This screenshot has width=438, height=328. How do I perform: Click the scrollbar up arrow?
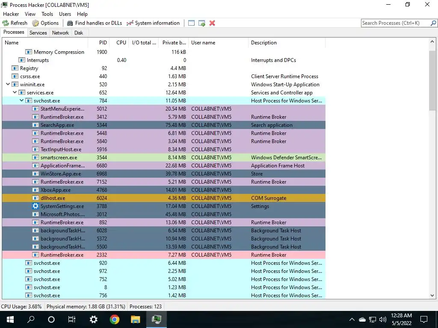point(432,42)
